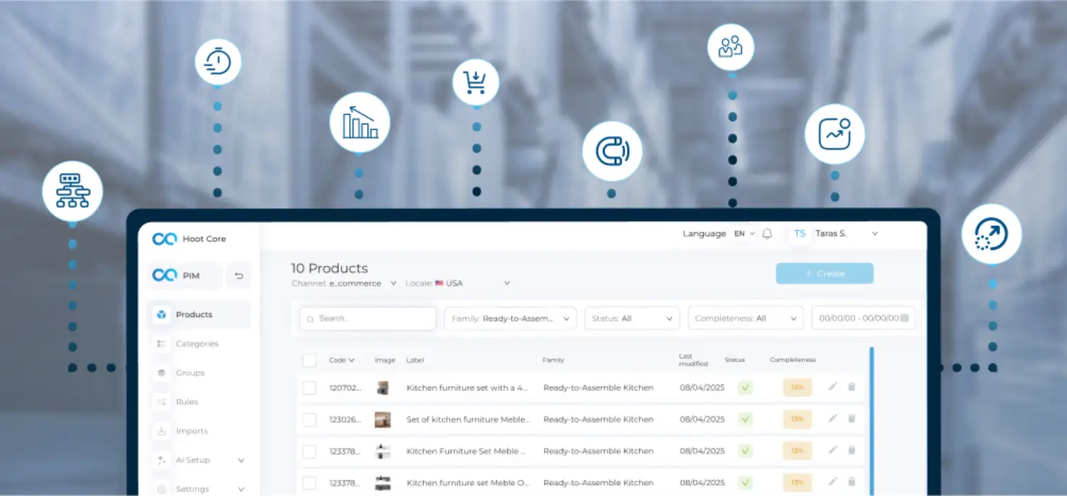
Task: Edit first kitchen furniture product with pencil
Action: point(833,387)
